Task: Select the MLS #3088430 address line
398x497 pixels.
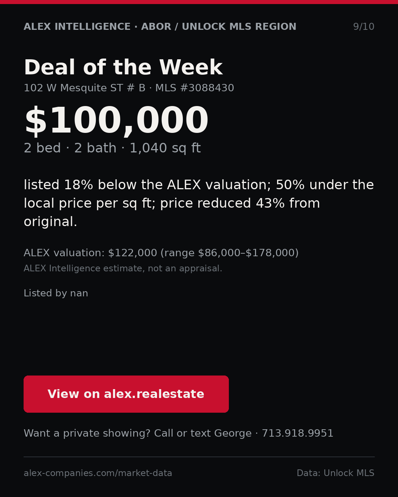Action: tap(129, 88)
